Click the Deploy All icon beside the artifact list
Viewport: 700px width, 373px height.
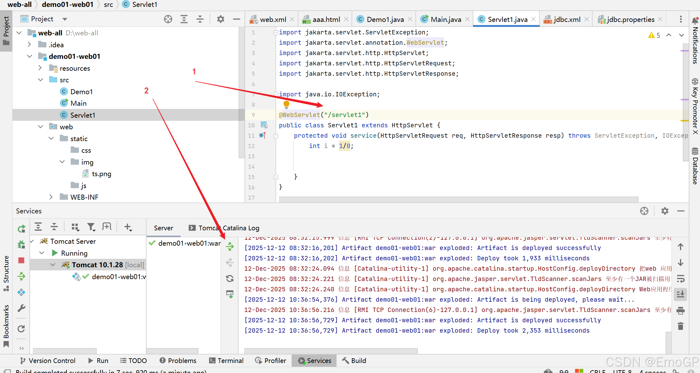coord(230,247)
